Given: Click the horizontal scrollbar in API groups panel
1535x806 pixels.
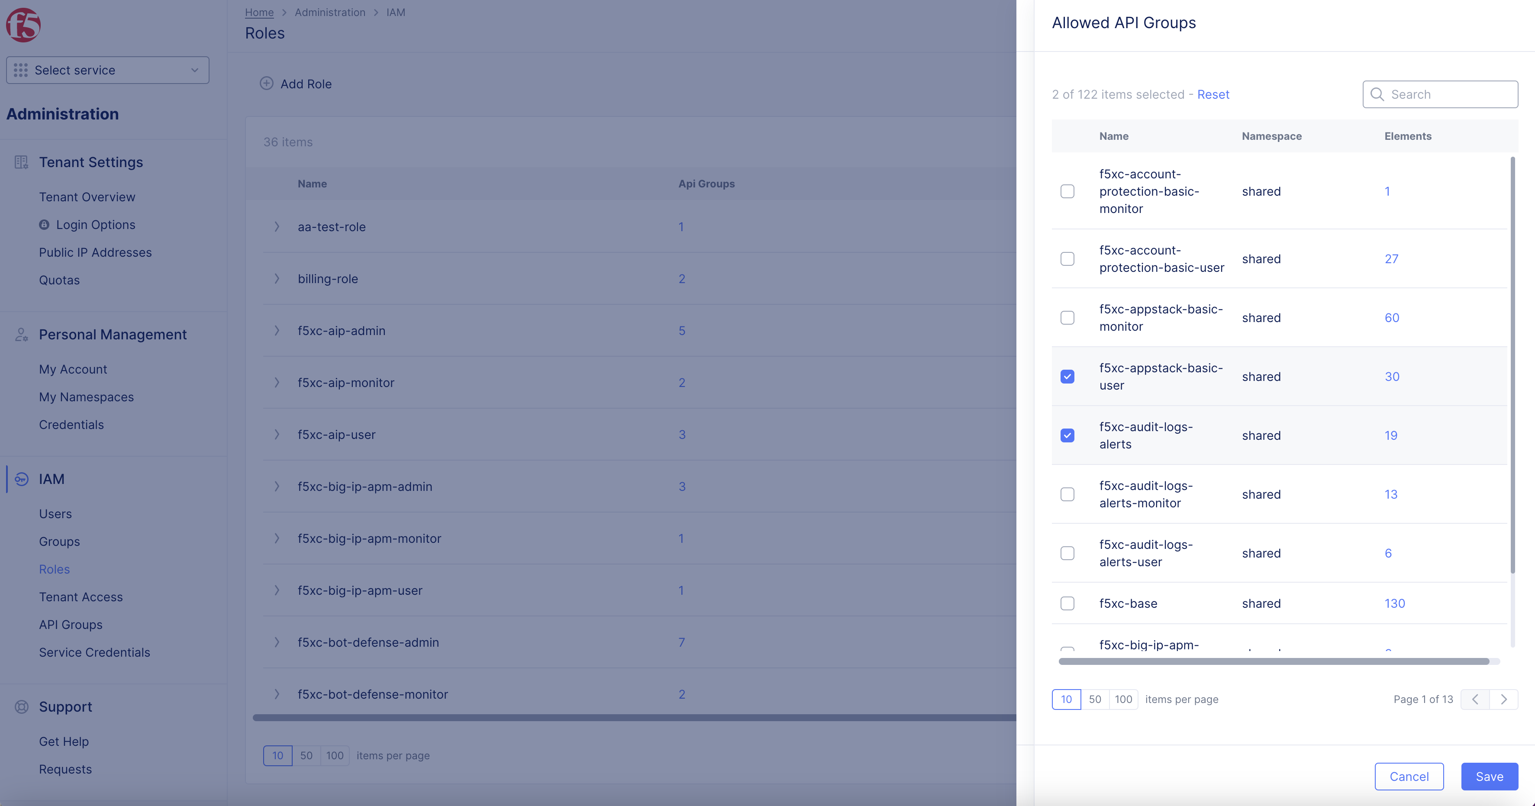Looking at the screenshot, I should tap(1274, 661).
